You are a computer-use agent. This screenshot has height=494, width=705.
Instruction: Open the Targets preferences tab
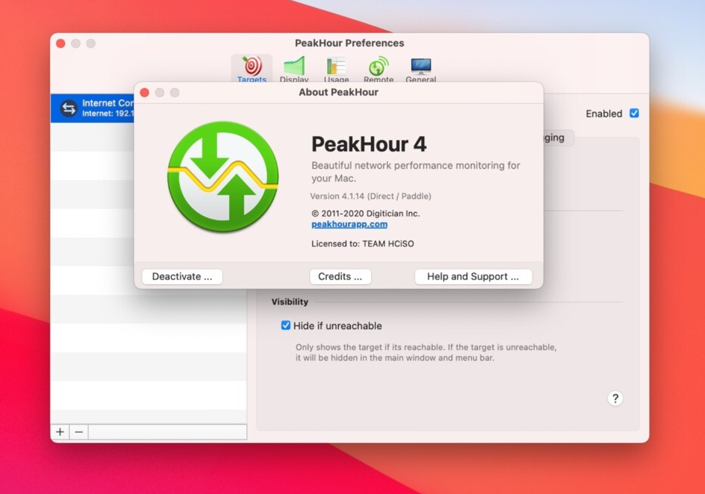coord(252,68)
